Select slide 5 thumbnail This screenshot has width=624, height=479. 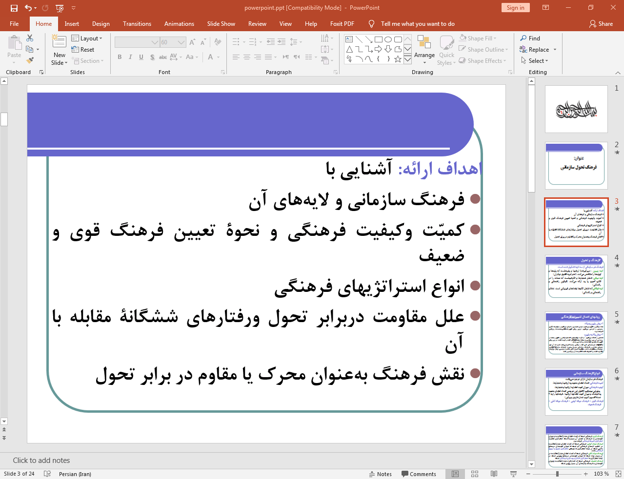coord(576,335)
